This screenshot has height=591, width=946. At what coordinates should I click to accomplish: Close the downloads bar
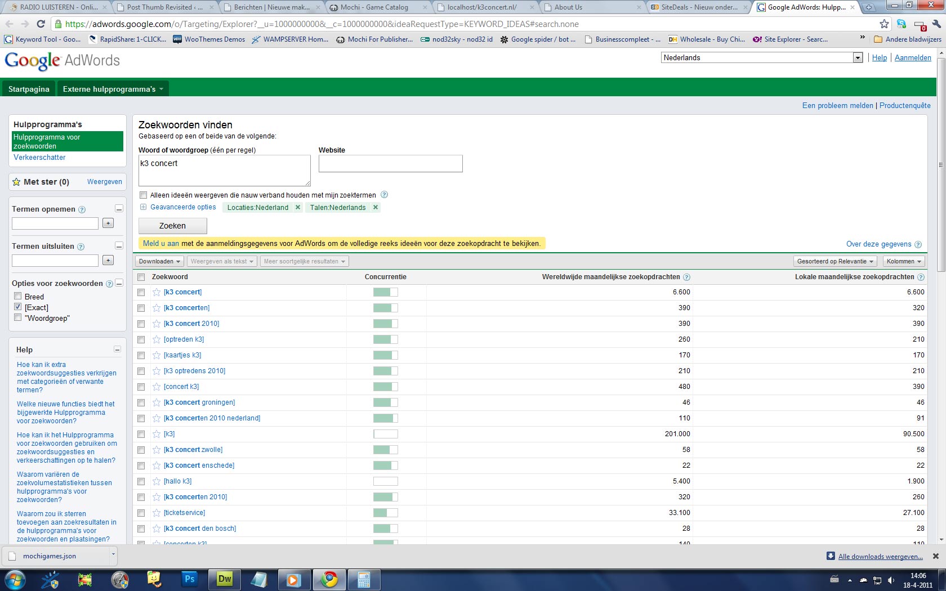[936, 556]
